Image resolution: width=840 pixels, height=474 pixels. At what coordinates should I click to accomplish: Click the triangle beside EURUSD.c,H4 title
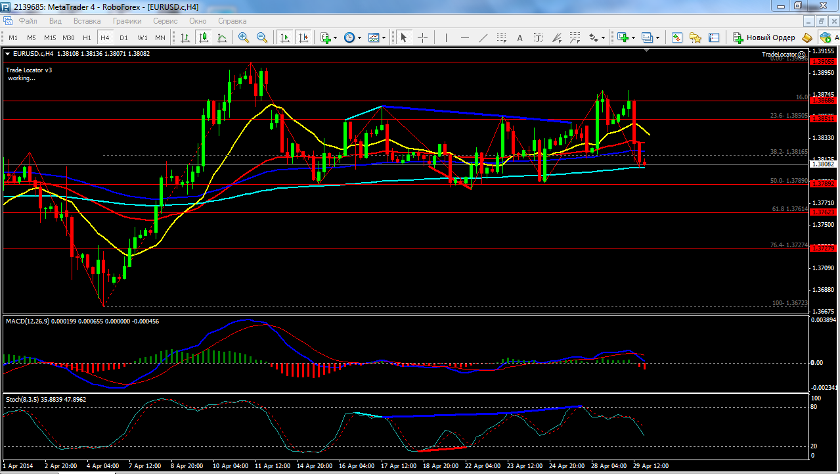pyautogui.click(x=8, y=54)
